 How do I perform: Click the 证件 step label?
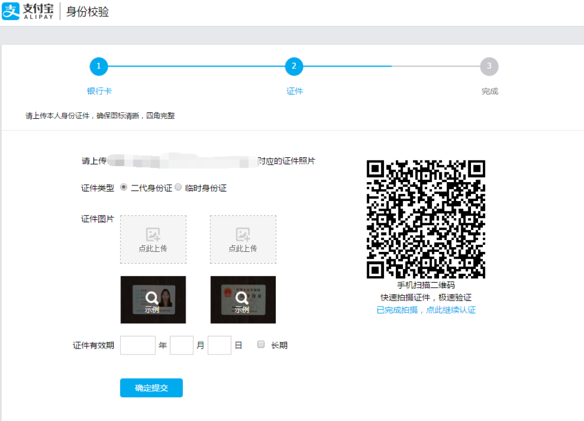pyautogui.click(x=294, y=91)
